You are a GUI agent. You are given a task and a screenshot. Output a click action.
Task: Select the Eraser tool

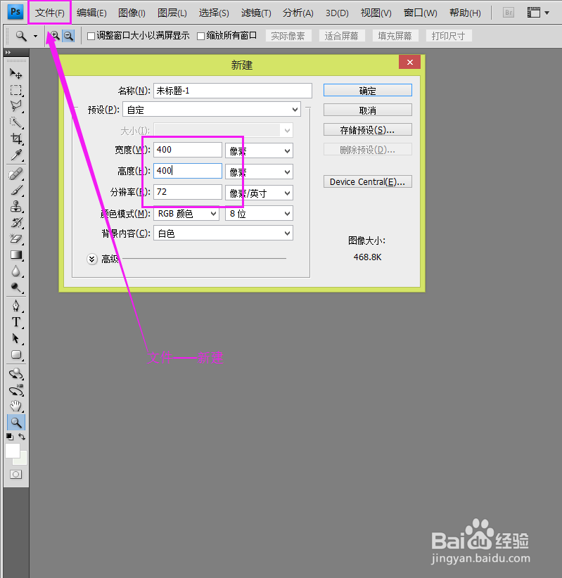(16, 238)
